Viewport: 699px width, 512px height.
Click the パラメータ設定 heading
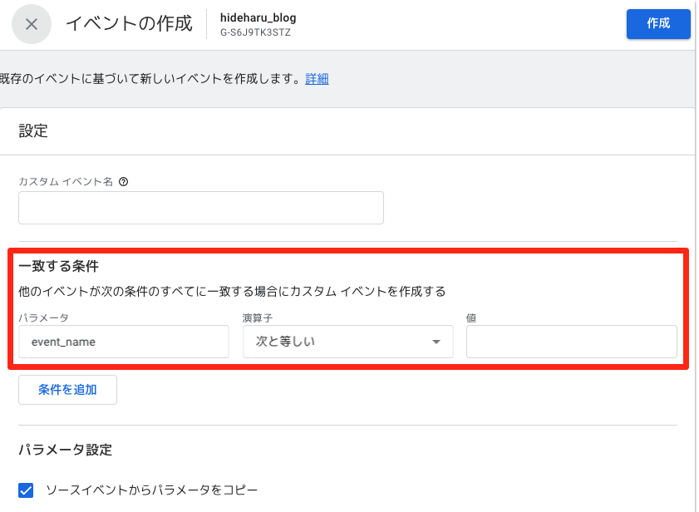pos(65,450)
